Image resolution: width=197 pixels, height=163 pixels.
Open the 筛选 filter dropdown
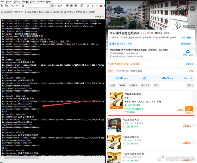click(190, 85)
